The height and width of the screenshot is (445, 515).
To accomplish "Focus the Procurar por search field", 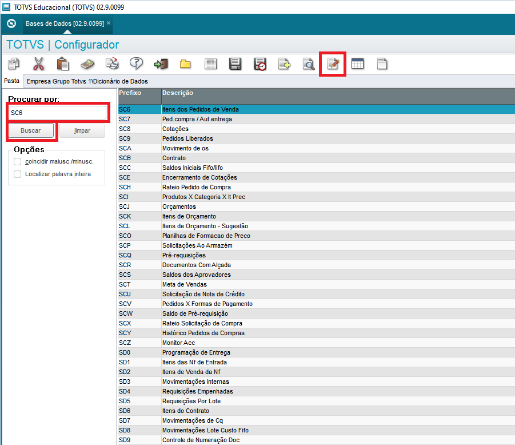I will click(x=57, y=113).
